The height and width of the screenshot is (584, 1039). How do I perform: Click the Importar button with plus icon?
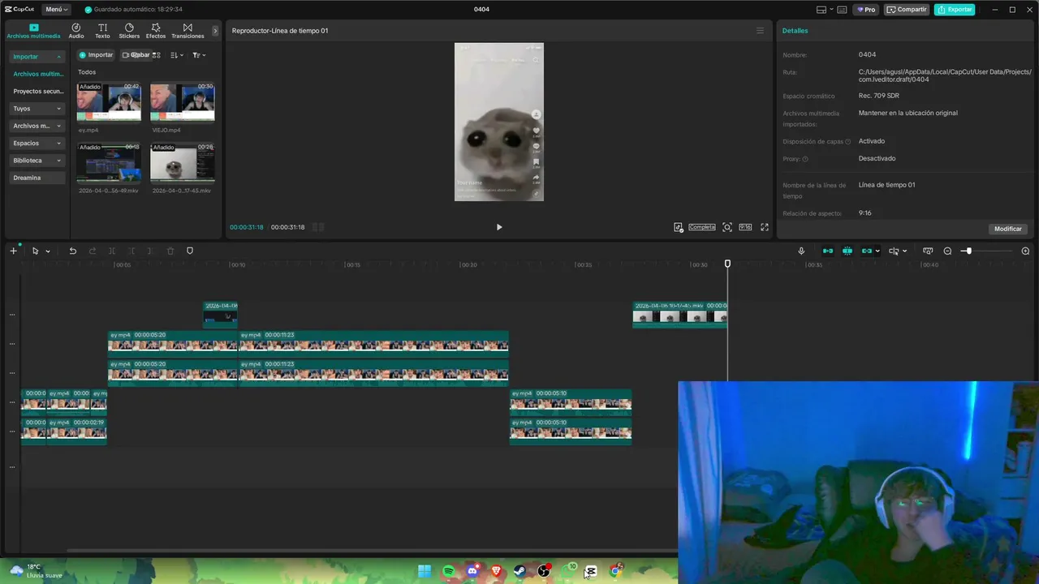pos(96,55)
